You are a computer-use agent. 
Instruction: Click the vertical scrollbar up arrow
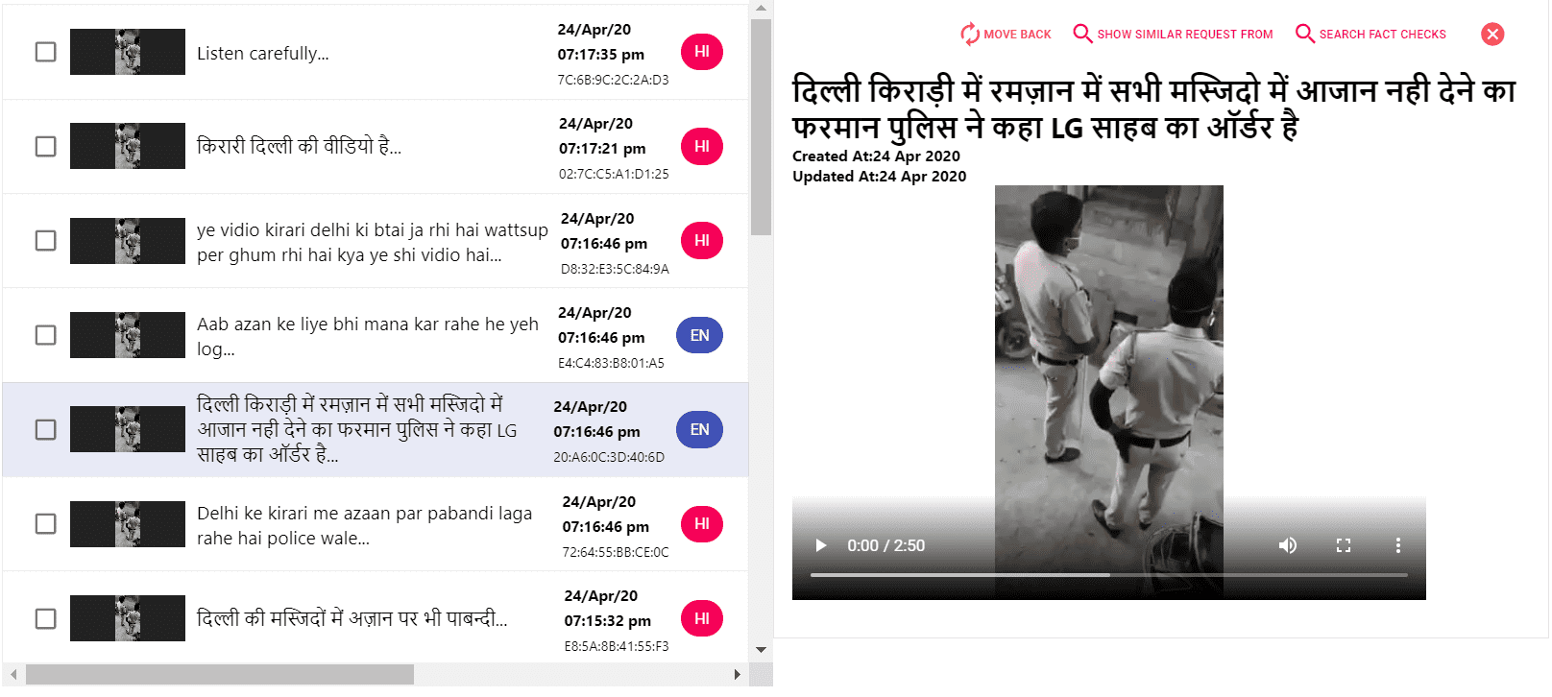click(761, 8)
